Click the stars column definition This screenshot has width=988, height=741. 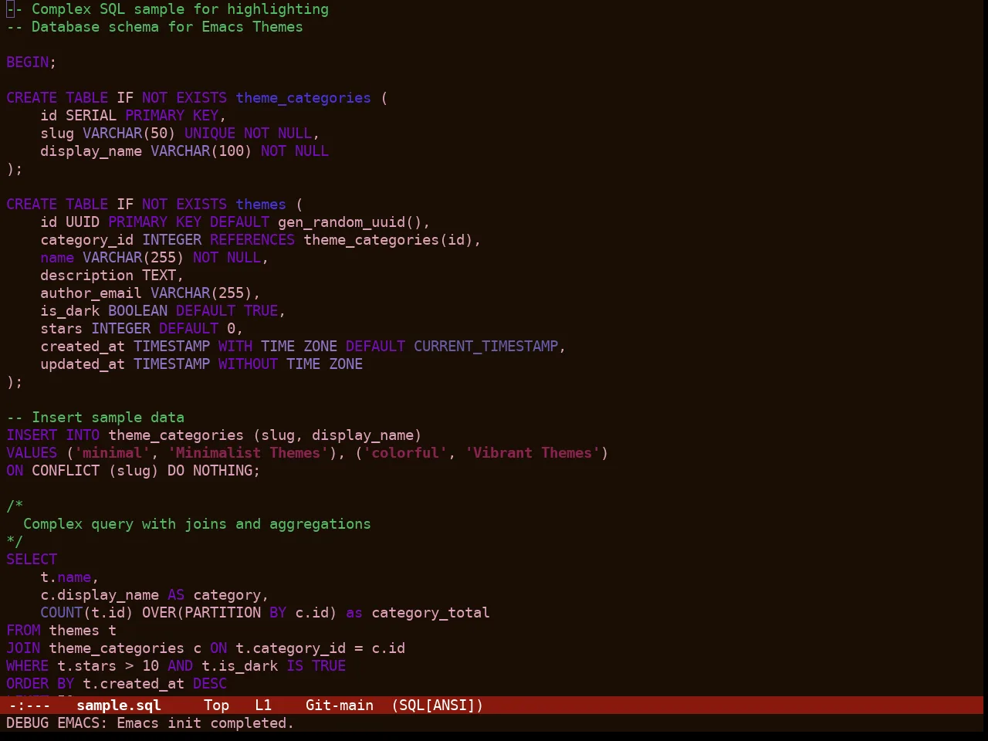pyautogui.click(x=142, y=328)
